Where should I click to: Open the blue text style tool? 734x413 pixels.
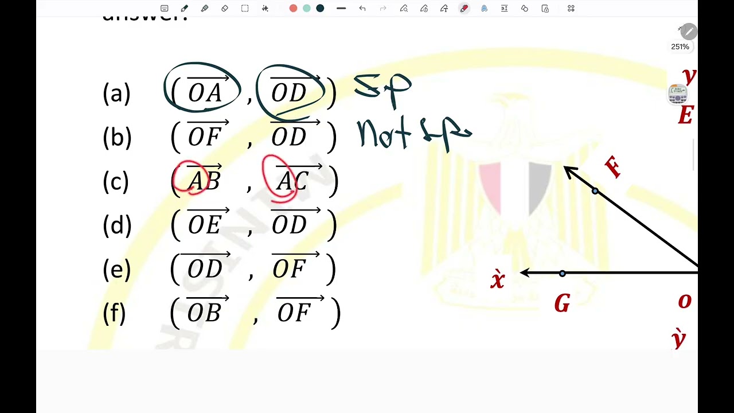[485, 9]
